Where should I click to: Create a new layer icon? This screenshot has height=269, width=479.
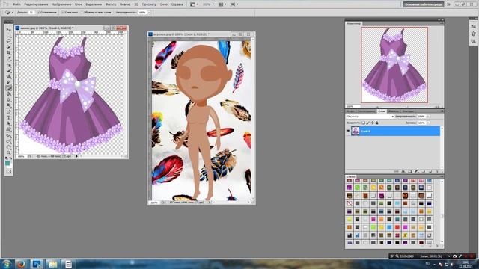pos(430,171)
